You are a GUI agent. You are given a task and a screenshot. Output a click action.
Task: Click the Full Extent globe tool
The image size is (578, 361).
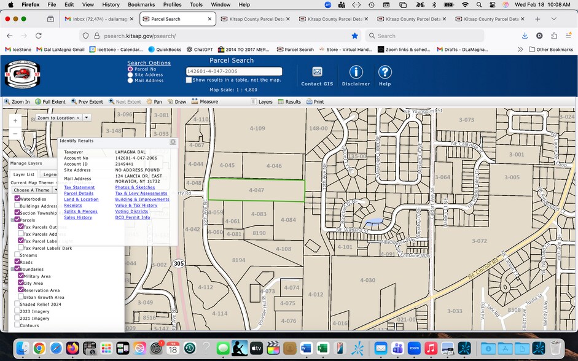tap(50, 102)
